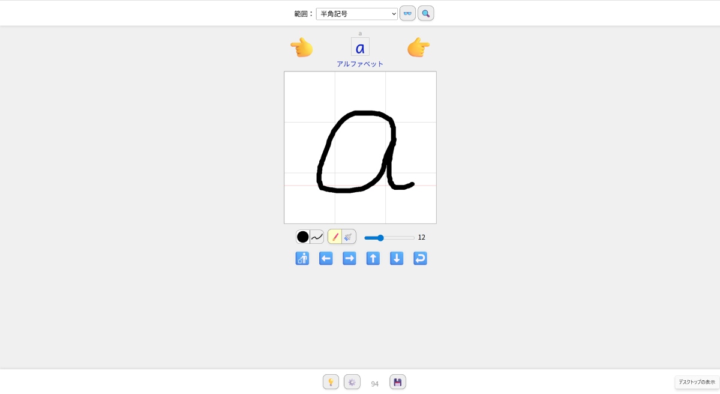Click the アルファベット link

pyautogui.click(x=360, y=64)
